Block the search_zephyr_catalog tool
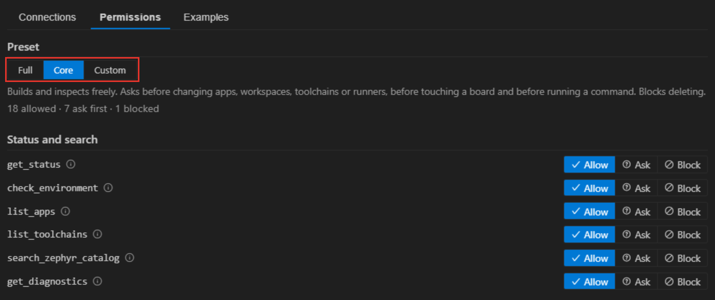 pos(682,258)
